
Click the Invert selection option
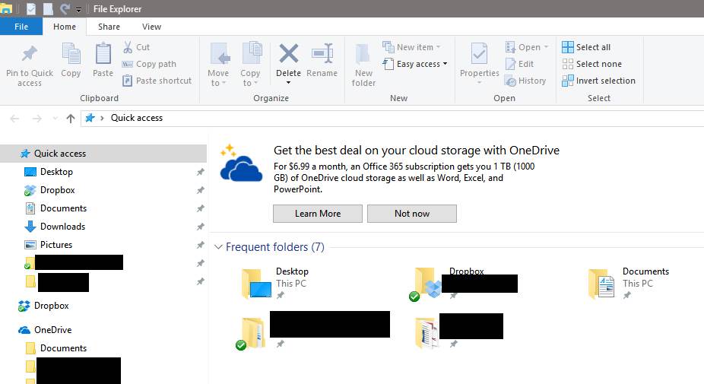pos(598,81)
